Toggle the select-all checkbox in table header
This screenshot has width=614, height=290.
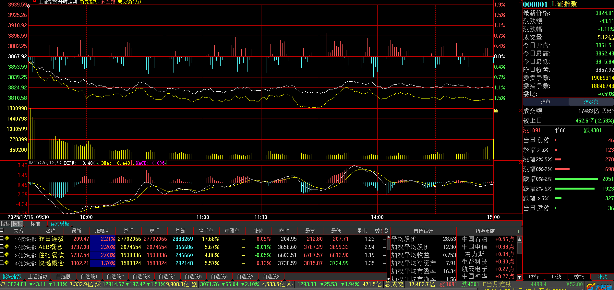click(x=2, y=230)
